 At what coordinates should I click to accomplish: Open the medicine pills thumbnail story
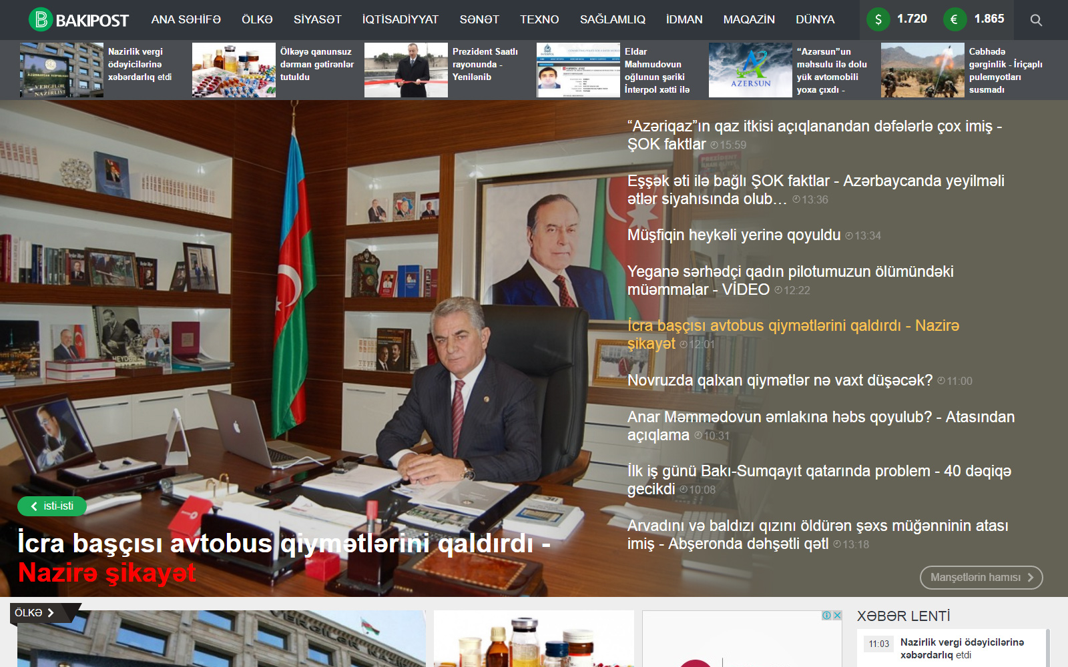pos(234,70)
